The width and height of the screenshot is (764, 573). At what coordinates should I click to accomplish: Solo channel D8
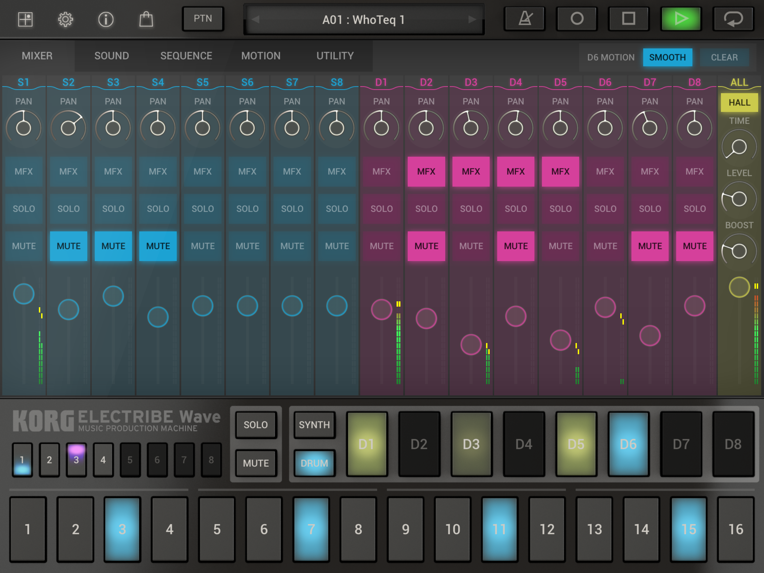tap(695, 209)
